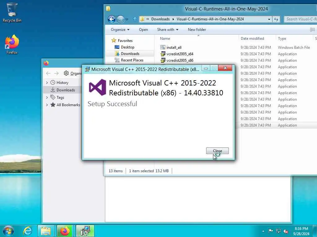Switch to File Explorer on the taskbar
The width and height of the screenshot is (317, 237).
pos(46,231)
